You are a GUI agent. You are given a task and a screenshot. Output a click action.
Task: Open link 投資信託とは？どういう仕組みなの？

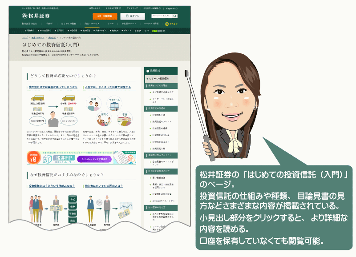click(x=52, y=186)
